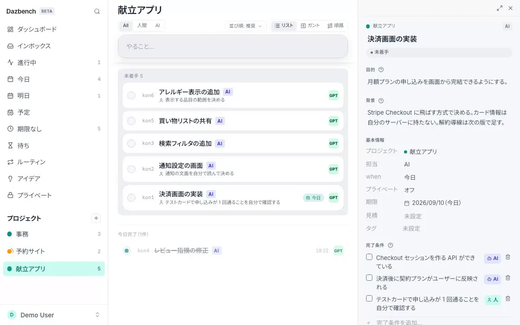Click the やること input field

click(233, 46)
